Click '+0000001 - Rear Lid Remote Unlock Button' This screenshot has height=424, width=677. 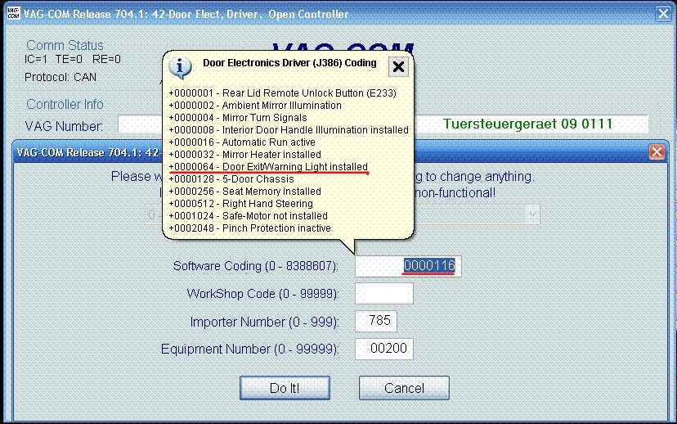282,93
